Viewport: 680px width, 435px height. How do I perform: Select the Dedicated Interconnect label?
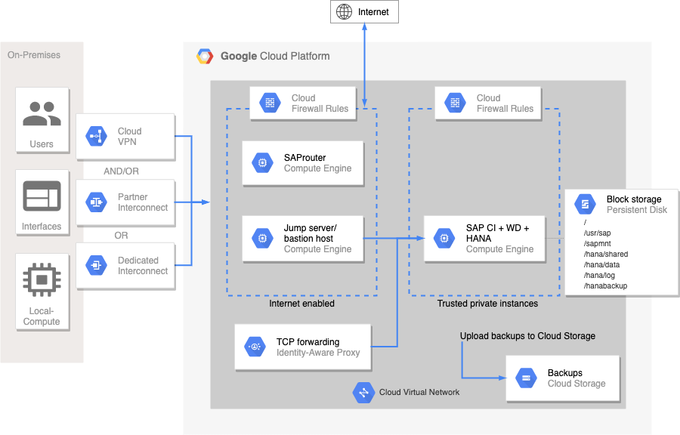[x=143, y=266]
